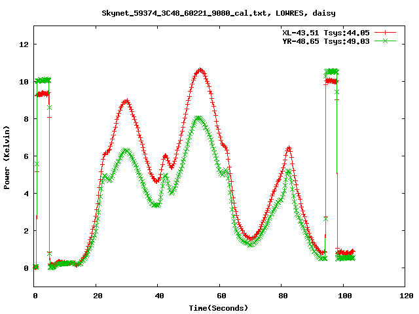Click the red curve peak near 82 seconds
Viewport: 419px width, 314px height.
click(289, 148)
